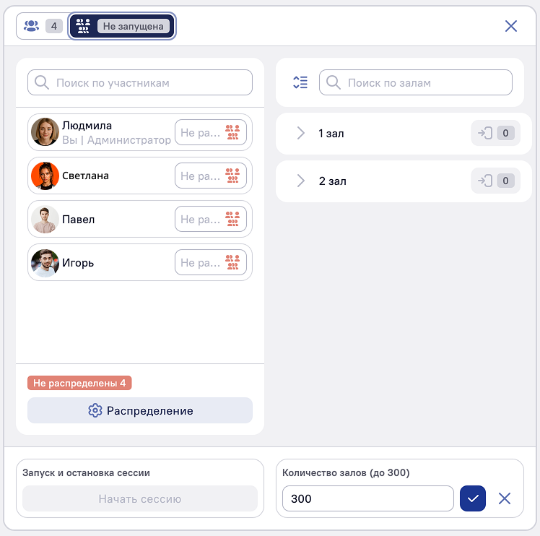540x536 pixels.
Task: Focus the 'Поиск по участникам' search field
Action: [x=140, y=82]
